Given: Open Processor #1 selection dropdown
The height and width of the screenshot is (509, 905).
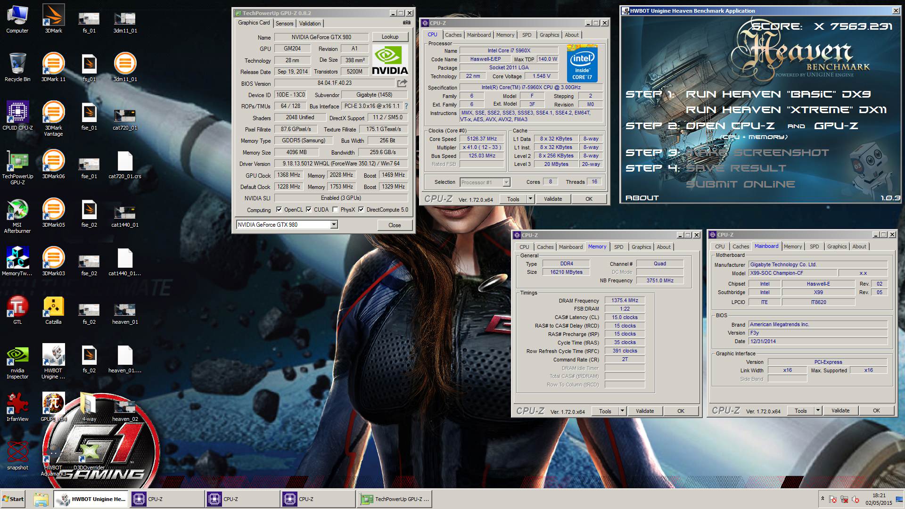Looking at the screenshot, I should [x=506, y=182].
